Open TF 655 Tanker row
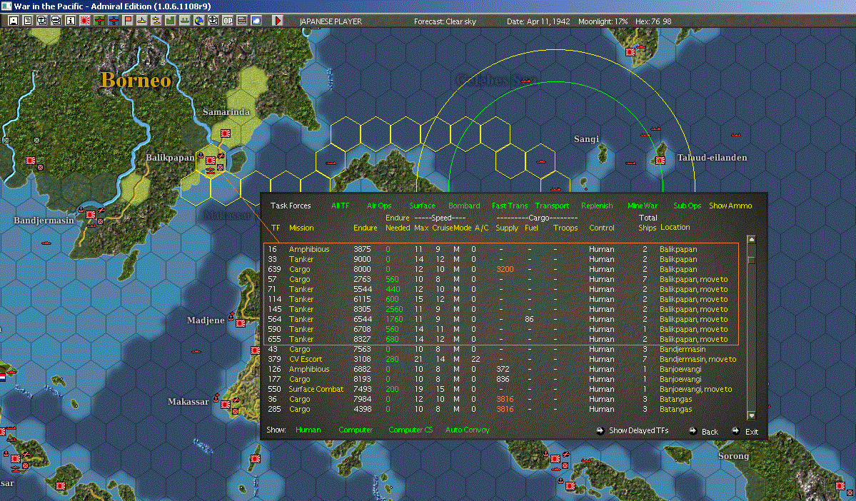The width and height of the screenshot is (856, 501). pos(501,339)
